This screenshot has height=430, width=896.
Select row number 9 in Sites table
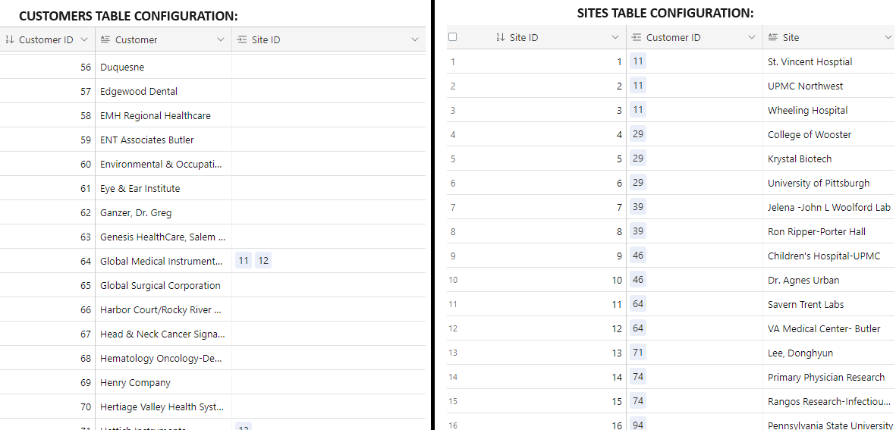tap(453, 256)
